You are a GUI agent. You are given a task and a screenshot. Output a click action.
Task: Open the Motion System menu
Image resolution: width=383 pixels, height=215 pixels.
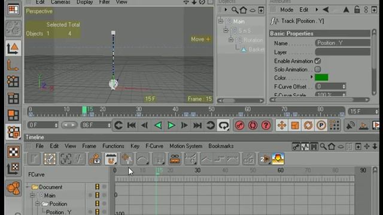(x=186, y=146)
